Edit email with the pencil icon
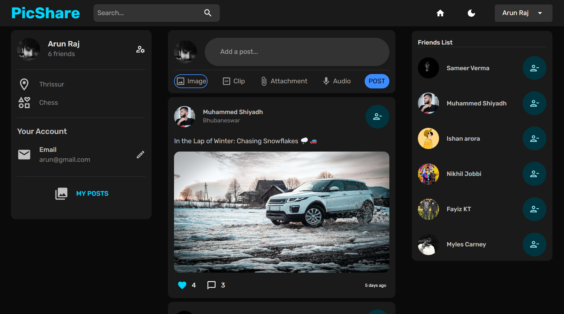The width and height of the screenshot is (564, 314). [x=140, y=154]
